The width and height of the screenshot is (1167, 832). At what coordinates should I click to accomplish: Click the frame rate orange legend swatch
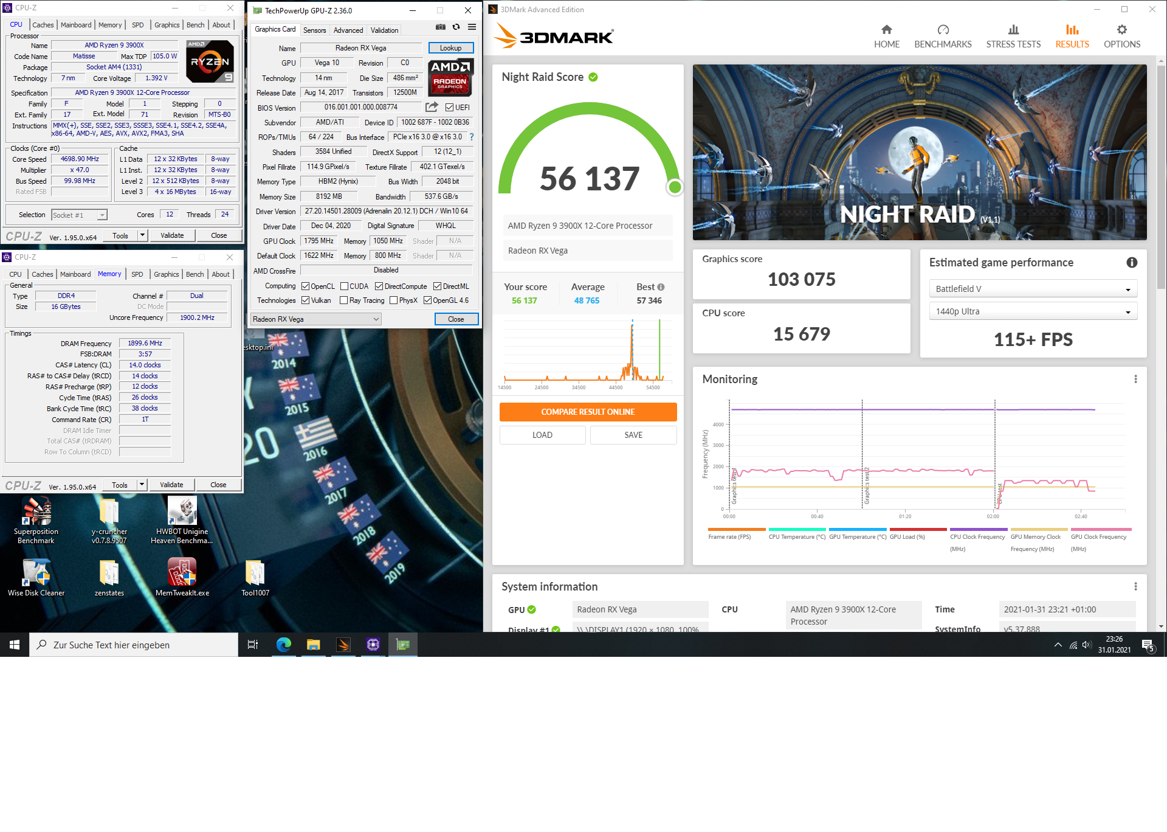click(736, 530)
